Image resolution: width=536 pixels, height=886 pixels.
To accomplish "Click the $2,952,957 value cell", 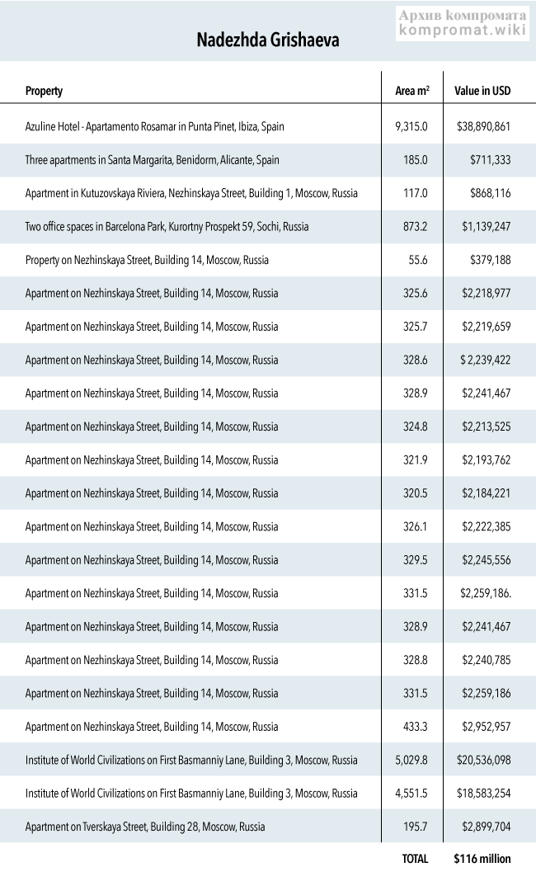I will coord(486,726).
